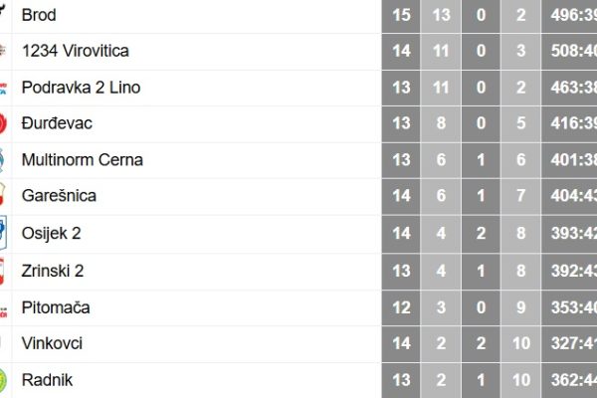
Task: Click the Podravka 2 Lino logo
Action: pyautogui.click(x=3, y=89)
